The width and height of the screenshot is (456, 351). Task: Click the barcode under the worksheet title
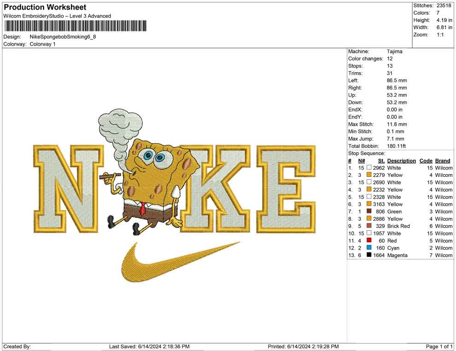pos(75,26)
